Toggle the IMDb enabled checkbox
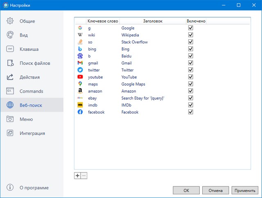Image resolution: width=262 pixels, height=198 pixels. tap(190, 105)
